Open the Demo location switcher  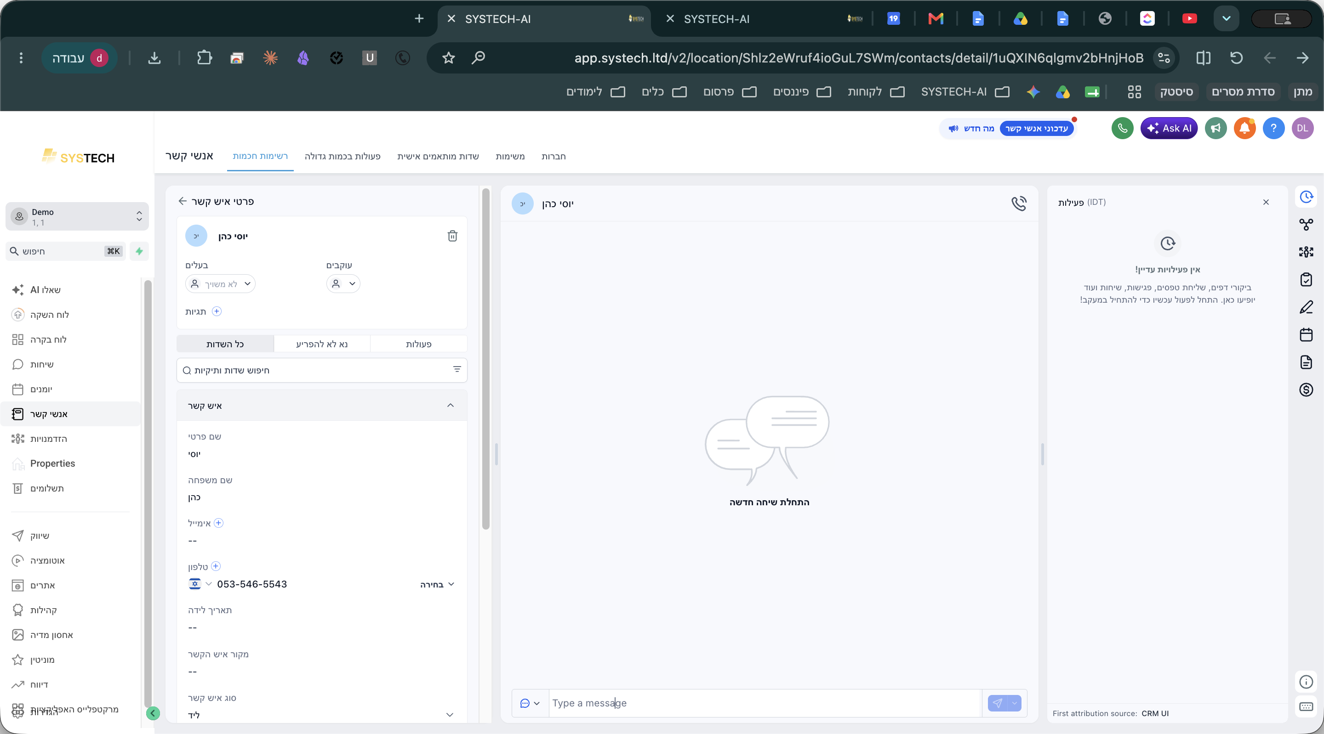[x=77, y=217]
